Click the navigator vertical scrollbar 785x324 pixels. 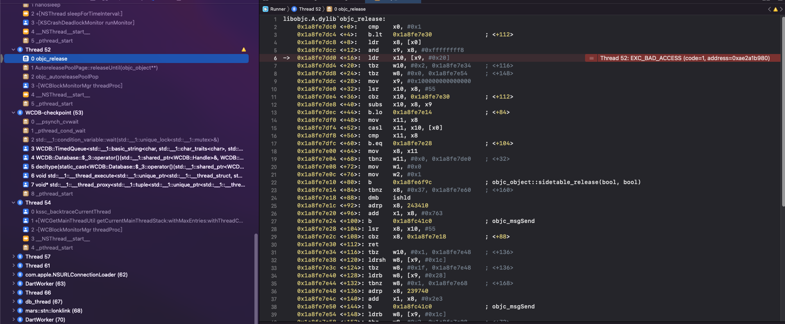pyautogui.click(x=256, y=278)
